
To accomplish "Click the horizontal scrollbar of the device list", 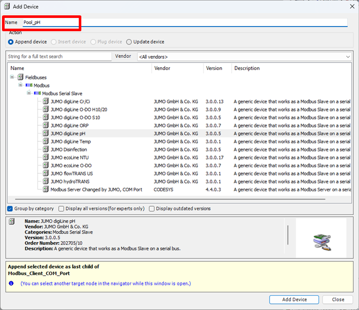I will click(x=170, y=199).
